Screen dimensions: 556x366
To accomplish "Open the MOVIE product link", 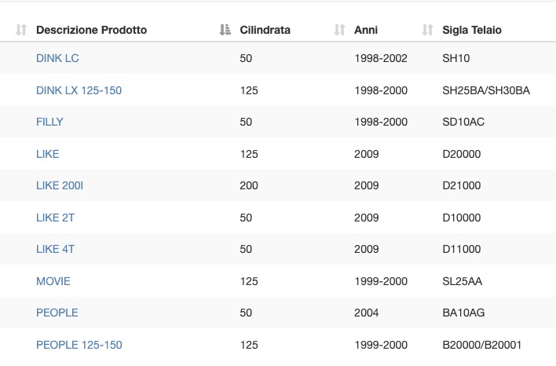I will [x=53, y=281].
